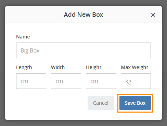Click the kg placeholder text
This screenshot has height=126, width=167.
coord(128,81)
